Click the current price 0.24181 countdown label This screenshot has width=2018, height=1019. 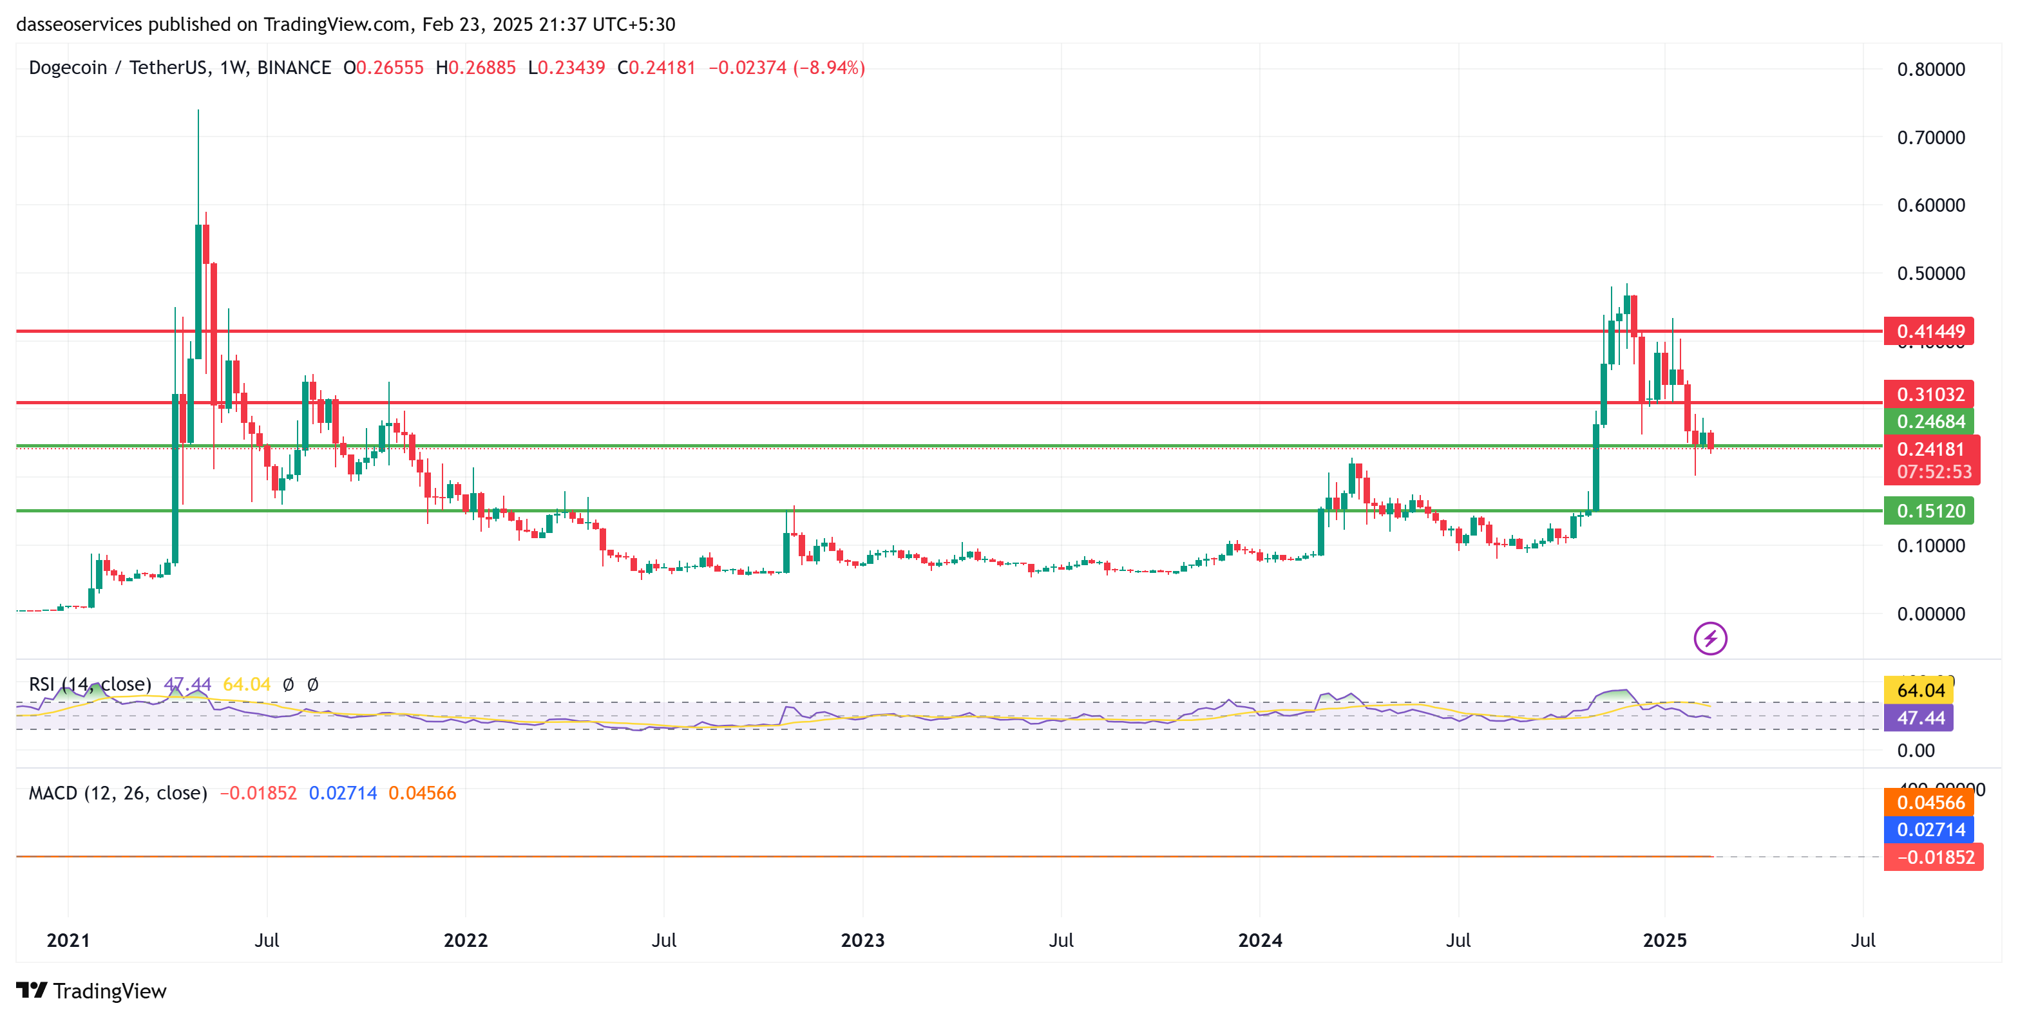1932,460
